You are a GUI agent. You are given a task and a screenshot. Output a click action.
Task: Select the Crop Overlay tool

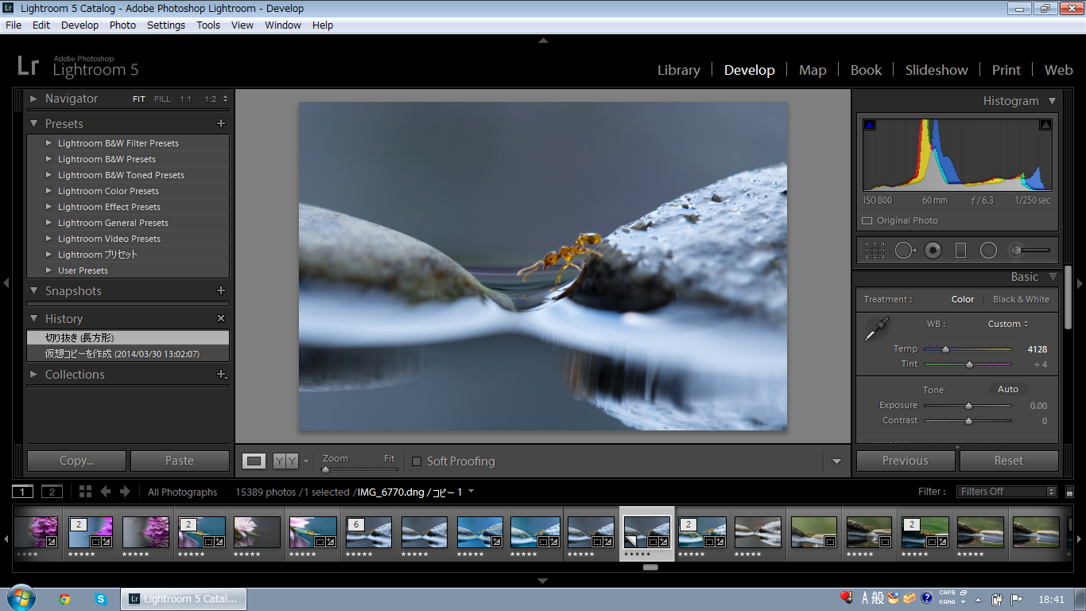coord(875,251)
